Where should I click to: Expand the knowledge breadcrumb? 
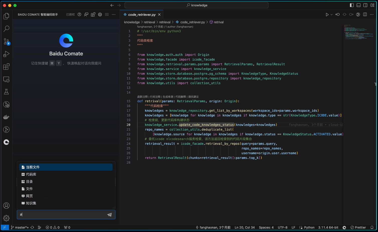(x=132, y=22)
